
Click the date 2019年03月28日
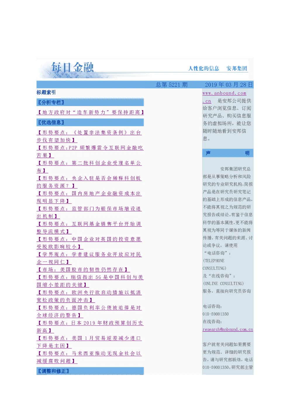point(229,85)
